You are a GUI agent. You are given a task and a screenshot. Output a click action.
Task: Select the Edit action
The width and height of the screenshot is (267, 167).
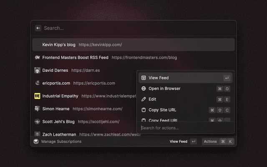pyautogui.click(x=152, y=99)
